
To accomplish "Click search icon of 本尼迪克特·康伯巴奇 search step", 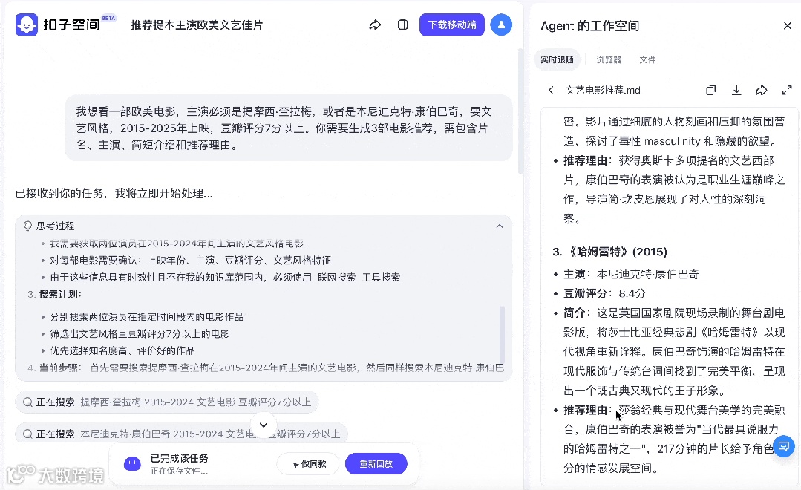I will (x=28, y=434).
